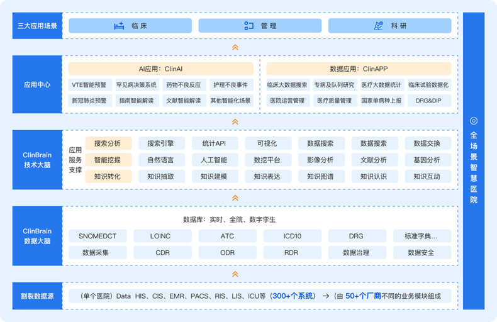The width and height of the screenshot is (497, 322).
Task: Click the 医疗大数据统计 item
Action: tap(383, 85)
